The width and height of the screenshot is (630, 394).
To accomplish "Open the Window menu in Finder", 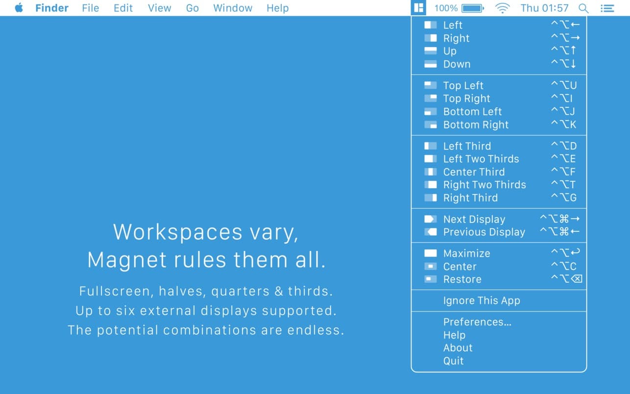I will point(233,8).
